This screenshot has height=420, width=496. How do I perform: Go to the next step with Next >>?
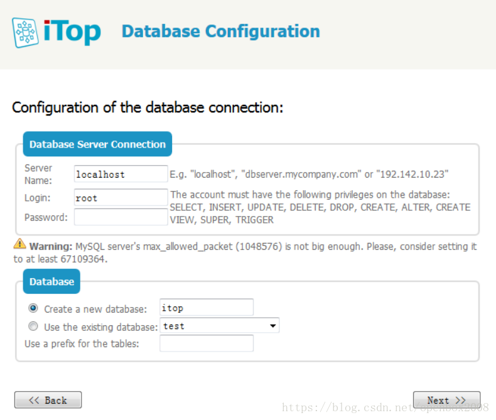(446, 400)
